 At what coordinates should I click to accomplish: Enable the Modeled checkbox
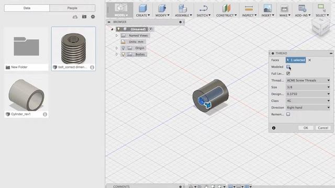288,67
